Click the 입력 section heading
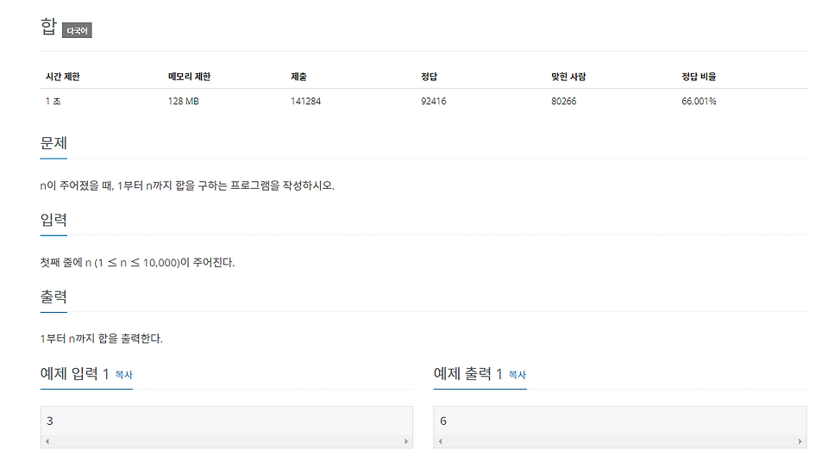The image size is (828, 462). tap(53, 220)
